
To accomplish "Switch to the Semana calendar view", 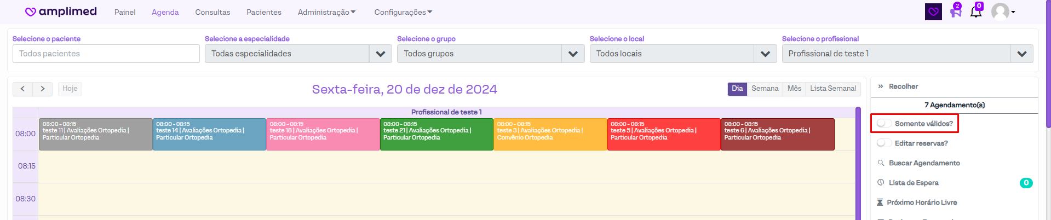I will (765, 89).
